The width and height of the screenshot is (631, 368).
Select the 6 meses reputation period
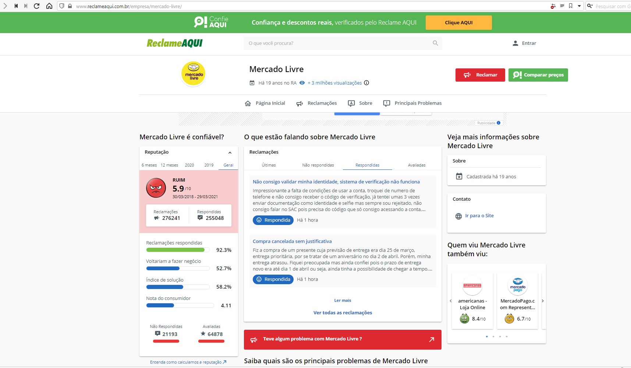tap(149, 165)
